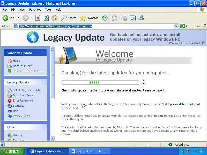Click the Mail envelope toolbar icon
The image size is (207, 155).
pyautogui.click(x=114, y=18)
